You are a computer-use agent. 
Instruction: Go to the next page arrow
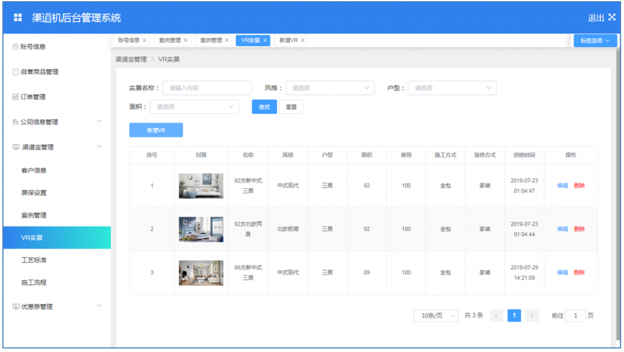(532, 315)
